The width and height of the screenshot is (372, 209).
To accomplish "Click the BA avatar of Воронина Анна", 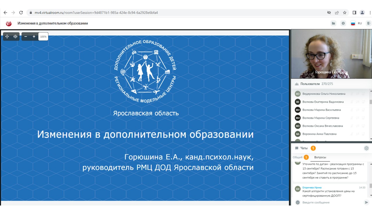I will (298, 134).
